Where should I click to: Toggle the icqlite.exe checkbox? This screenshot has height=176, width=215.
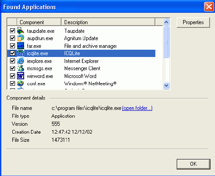click(12, 53)
